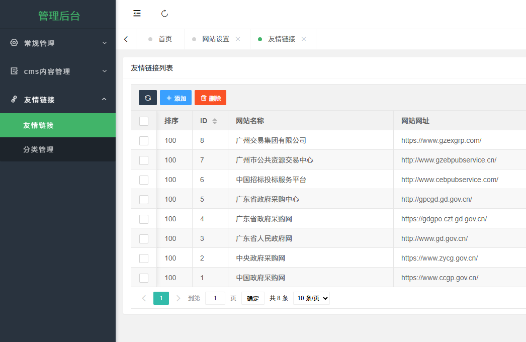Expand the 常规管理 menu

58,43
